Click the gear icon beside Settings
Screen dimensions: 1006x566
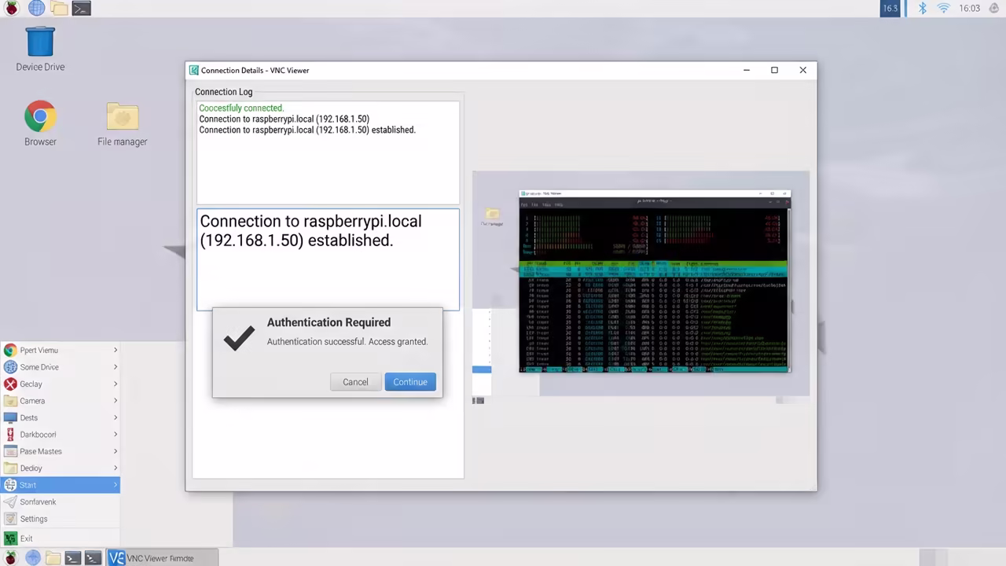tap(10, 519)
